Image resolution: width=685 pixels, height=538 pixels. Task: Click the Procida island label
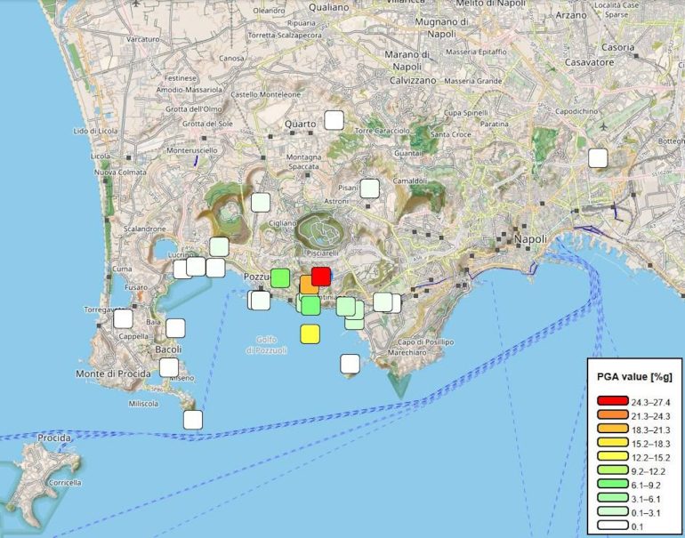click(x=53, y=438)
